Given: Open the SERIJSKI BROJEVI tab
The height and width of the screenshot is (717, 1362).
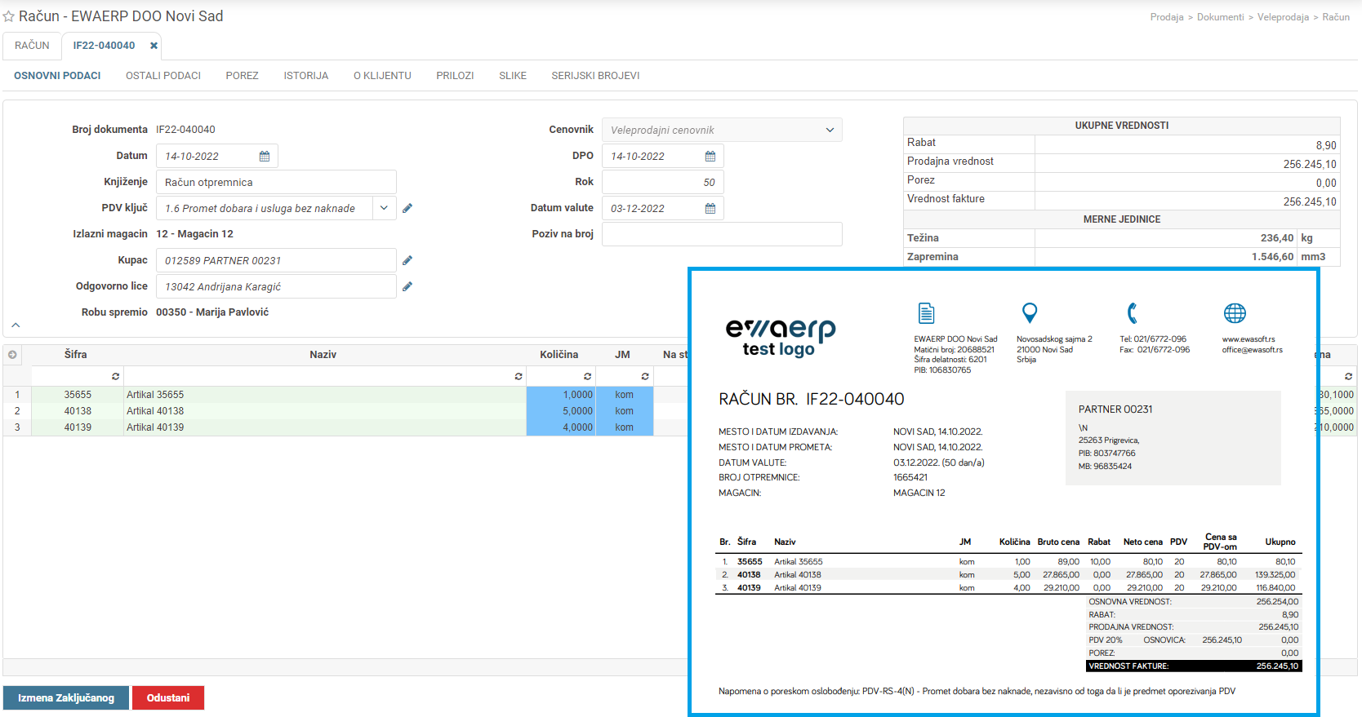Looking at the screenshot, I should 595,76.
